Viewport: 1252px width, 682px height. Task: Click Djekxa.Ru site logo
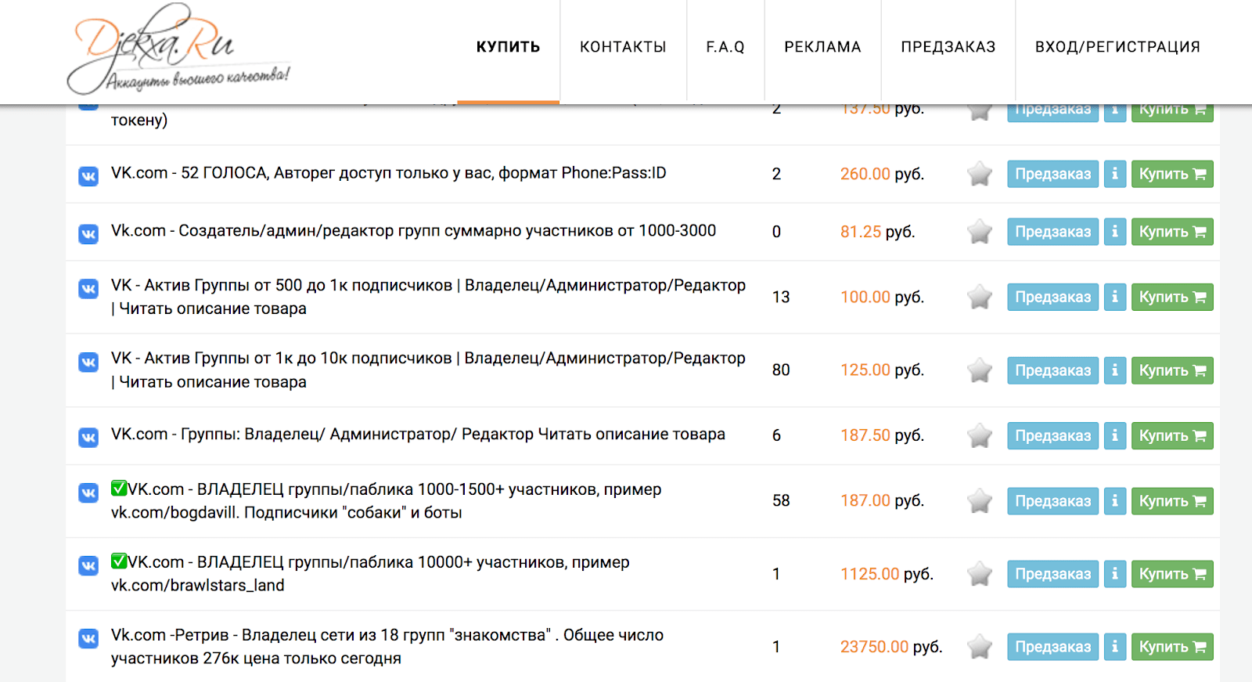tap(178, 49)
